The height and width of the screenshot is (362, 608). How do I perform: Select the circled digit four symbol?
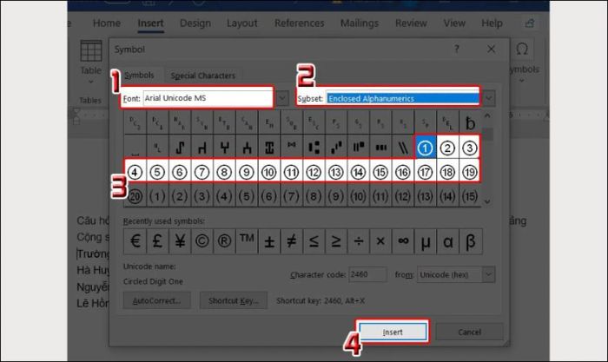click(x=135, y=171)
